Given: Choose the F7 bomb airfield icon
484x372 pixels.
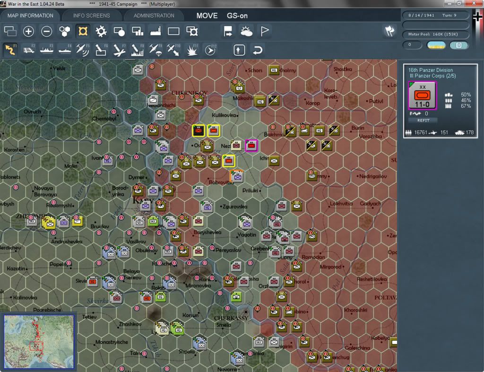Looking at the screenshot, I should coord(119,50).
